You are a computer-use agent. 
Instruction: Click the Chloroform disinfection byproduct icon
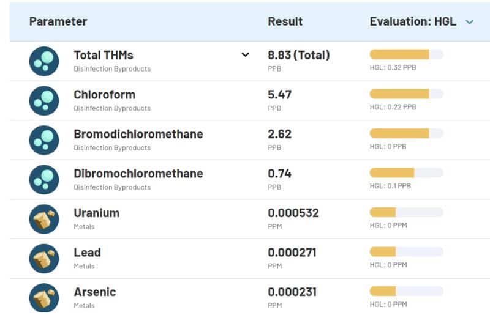pyautogui.click(x=44, y=101)
